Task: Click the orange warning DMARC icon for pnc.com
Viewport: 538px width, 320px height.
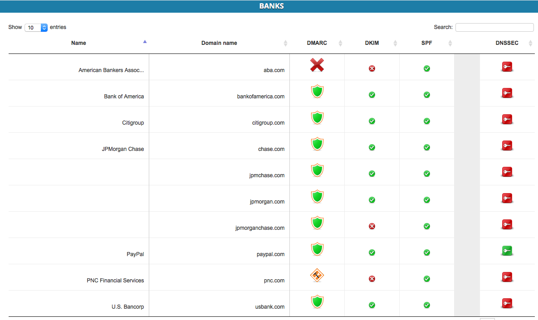Action: [317, 275]
